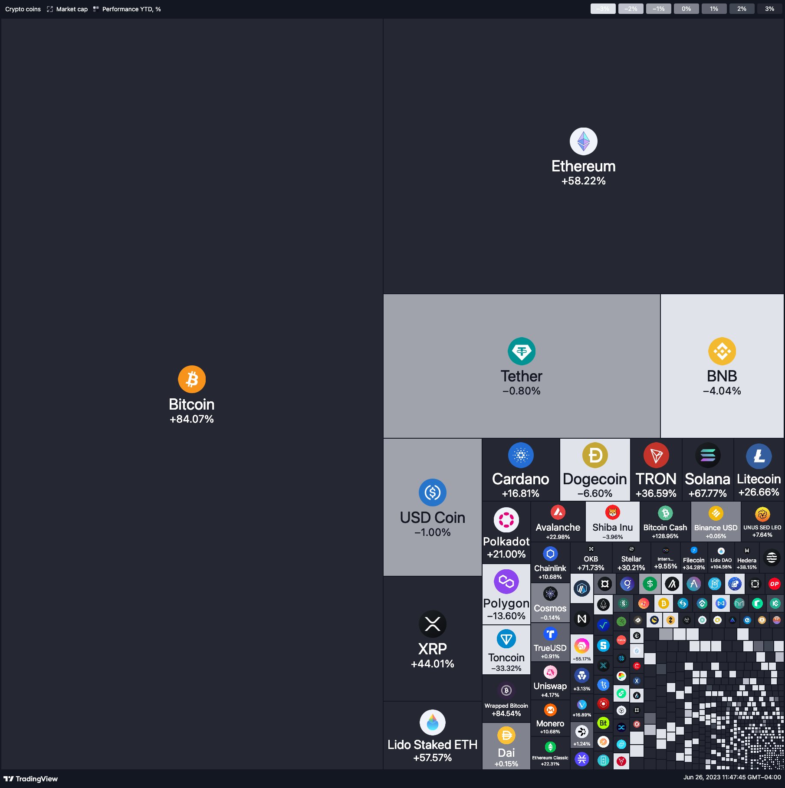The width and height of the screenshot is (785, 788).
Task: Open the Crypto coins source selector
Action: click(x=23, y=9)
